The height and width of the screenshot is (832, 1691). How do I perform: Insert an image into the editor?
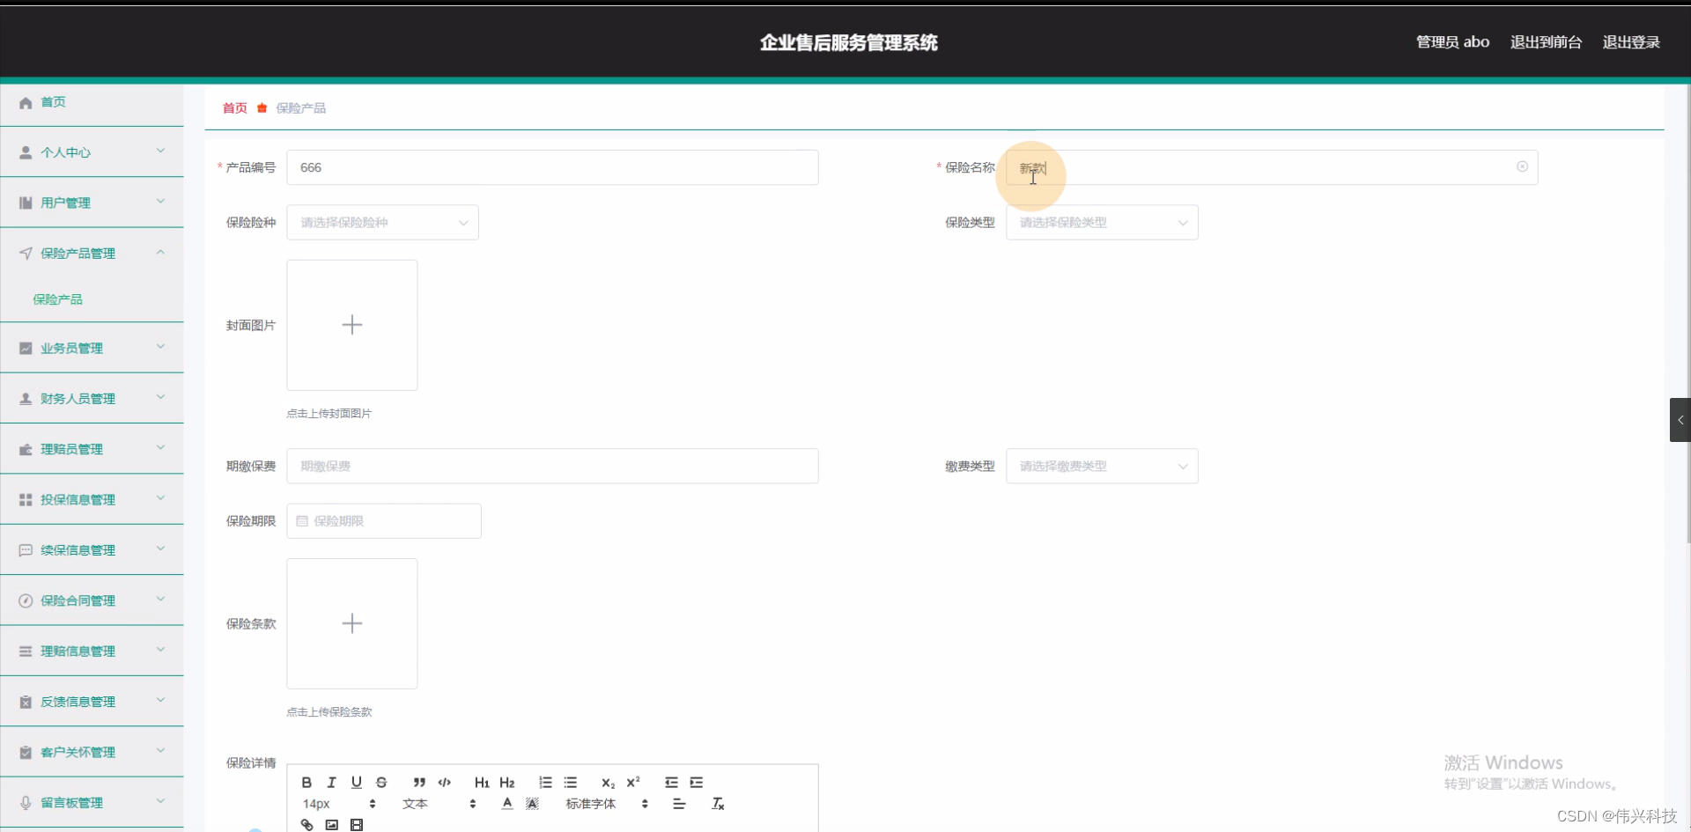[x=331, y=824]
